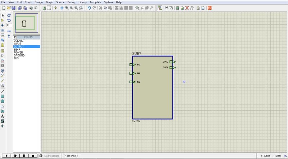The image size is (288, 159).
Task: Select the Subcircuit Mode tool
Action: coord(3,45)
